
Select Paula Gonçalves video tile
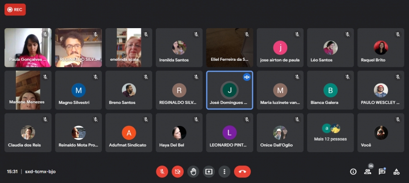(28, 48)
